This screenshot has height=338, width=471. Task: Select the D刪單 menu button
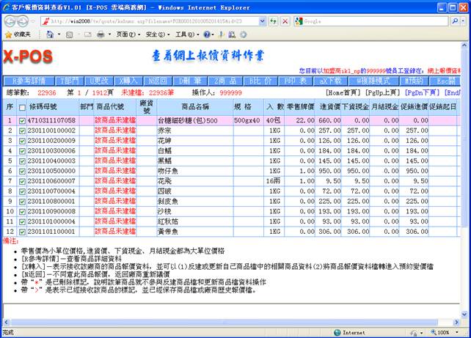coord(194,79)
